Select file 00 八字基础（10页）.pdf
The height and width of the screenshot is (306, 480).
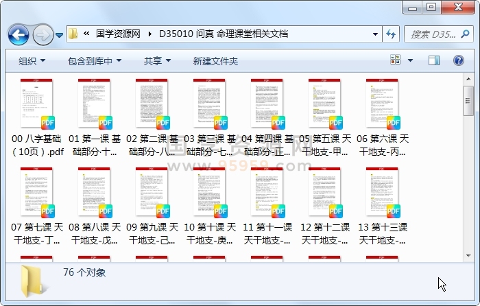(x=37, y=118)
